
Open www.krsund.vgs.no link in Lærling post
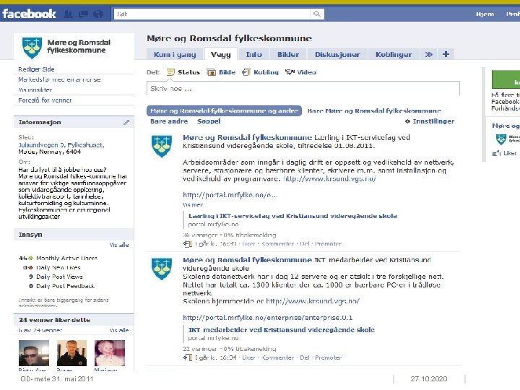coord(329,179)
